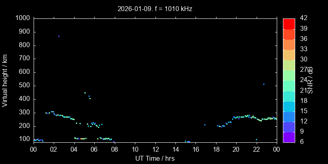Select the light green 24–27 dB color band
The width and height of the screenshot is (328, 164).
(x=289, y=75)
